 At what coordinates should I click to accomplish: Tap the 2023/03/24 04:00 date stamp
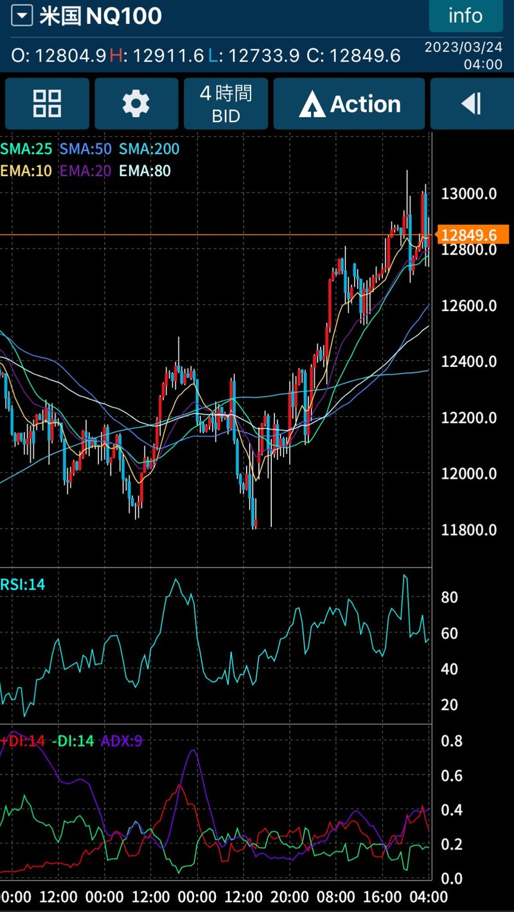[463, 56]
